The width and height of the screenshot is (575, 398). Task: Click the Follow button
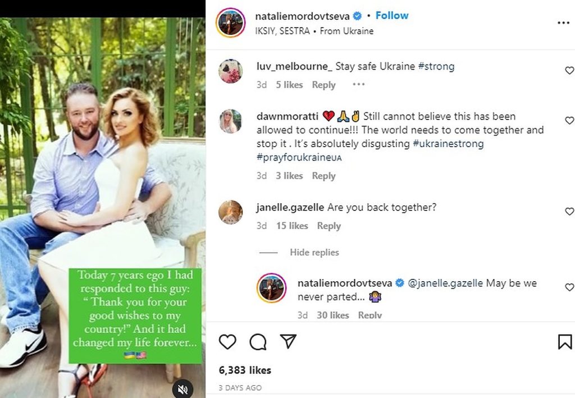(392, 16)
